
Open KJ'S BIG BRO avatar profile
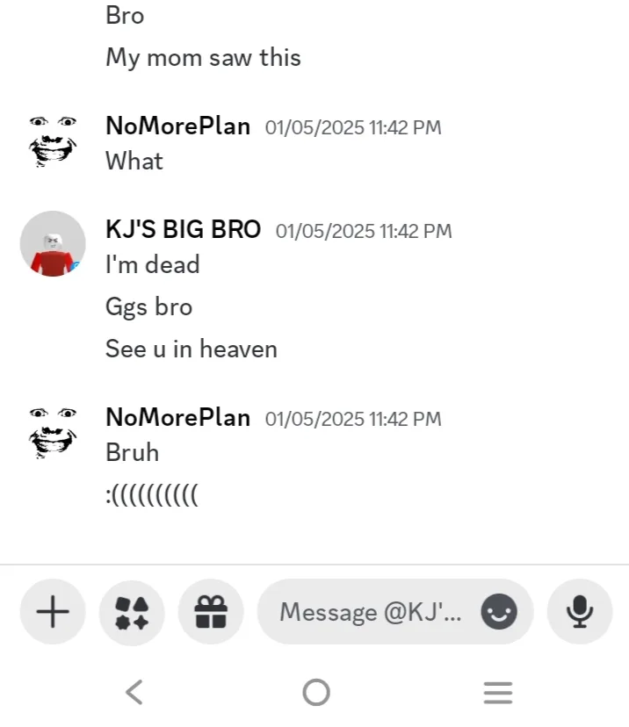click(53, 244)
